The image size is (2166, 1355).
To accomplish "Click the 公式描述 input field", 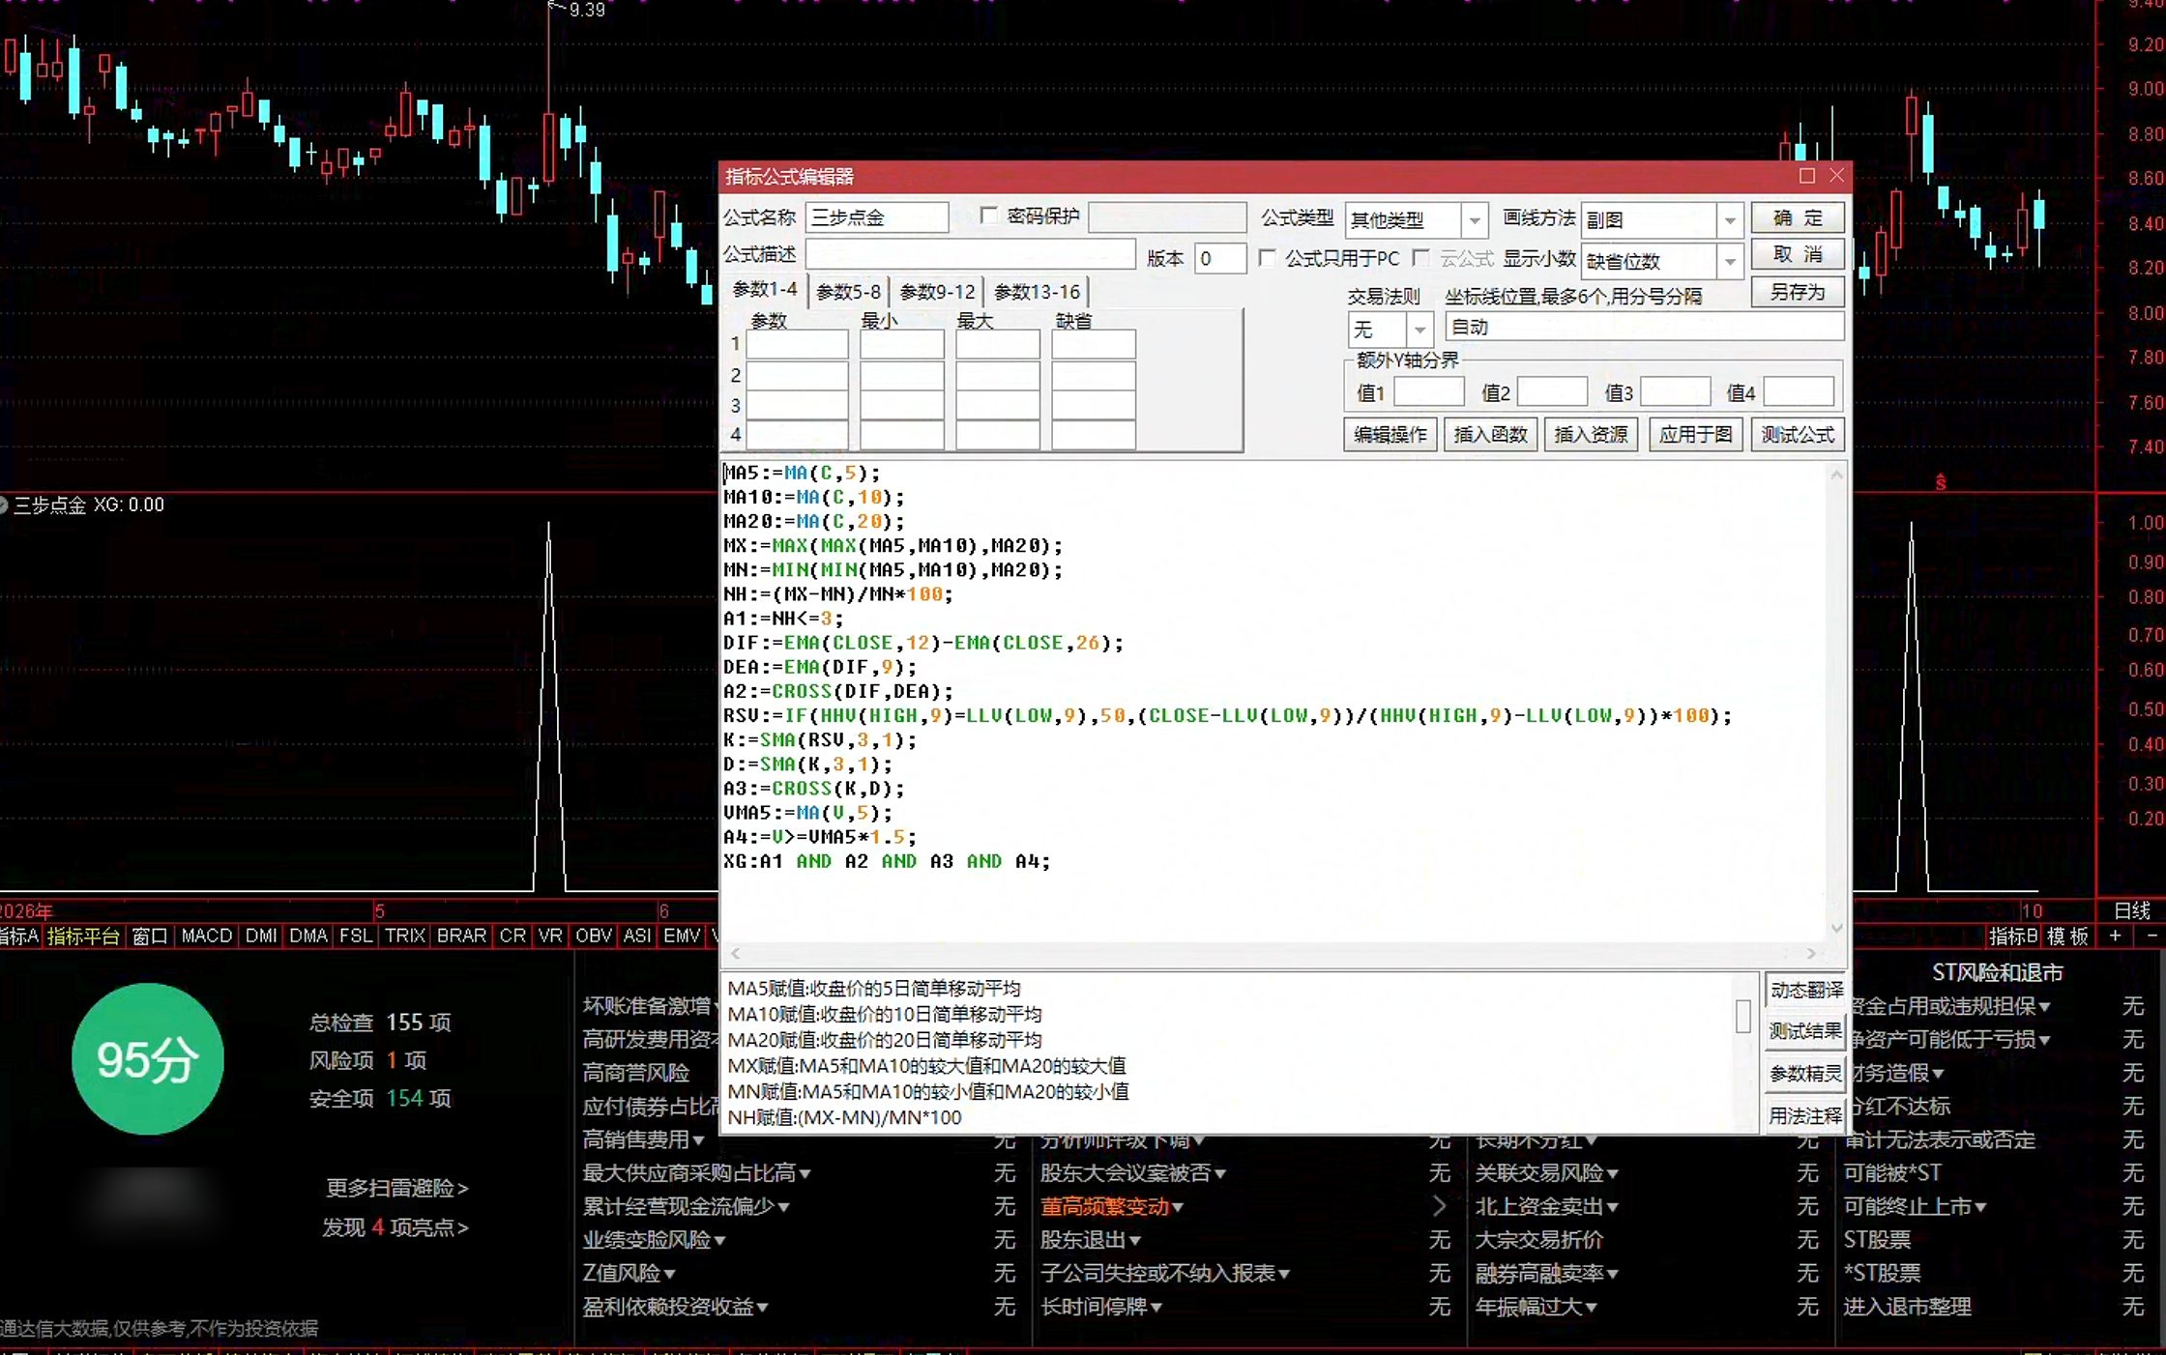I will point(970,255).
